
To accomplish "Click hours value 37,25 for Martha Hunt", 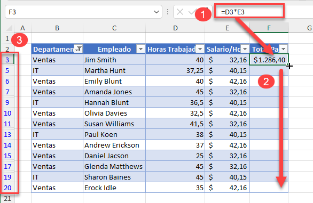I will [x=175, y=70].
